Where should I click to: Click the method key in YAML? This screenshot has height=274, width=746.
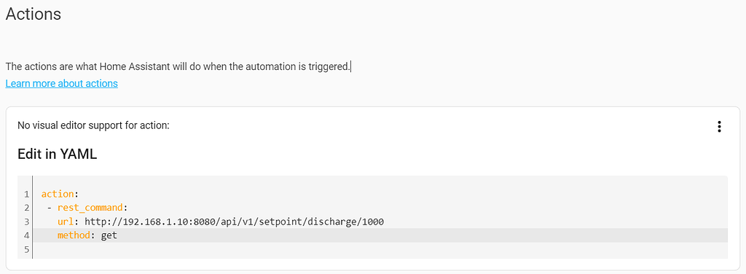click(74, 235)
